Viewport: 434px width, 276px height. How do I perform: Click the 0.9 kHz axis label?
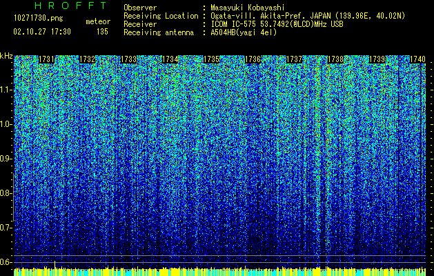tap(6, 159)
